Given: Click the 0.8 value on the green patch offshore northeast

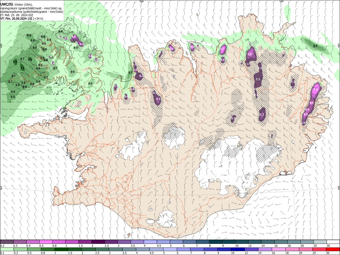Looking at the screenshot, I should click(x=315, y=46).
